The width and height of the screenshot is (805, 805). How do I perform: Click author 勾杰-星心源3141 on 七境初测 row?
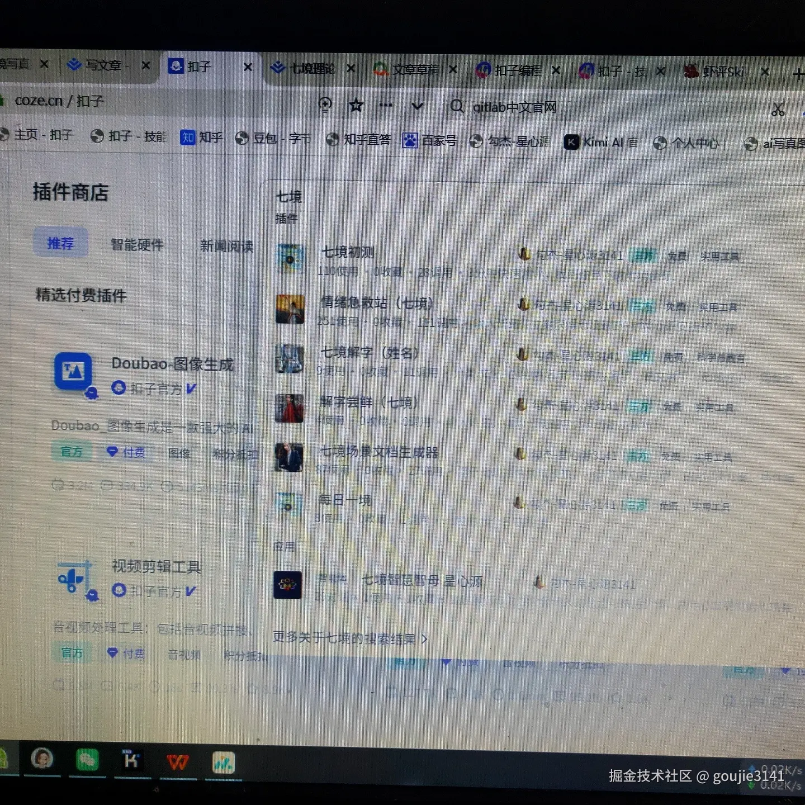tap(579, 255)
